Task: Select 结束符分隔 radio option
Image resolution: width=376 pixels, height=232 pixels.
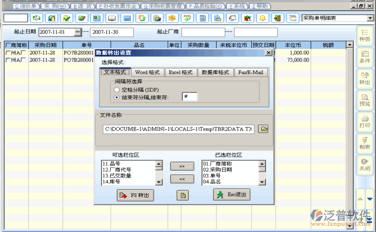Action: [117, 97]
